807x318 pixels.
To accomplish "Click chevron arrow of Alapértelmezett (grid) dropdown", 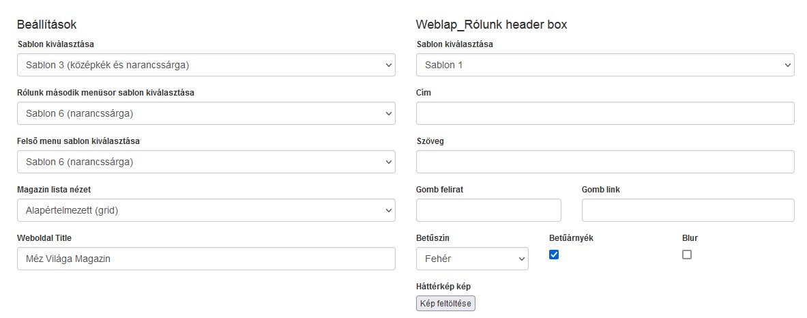I will tap(389, 210).
